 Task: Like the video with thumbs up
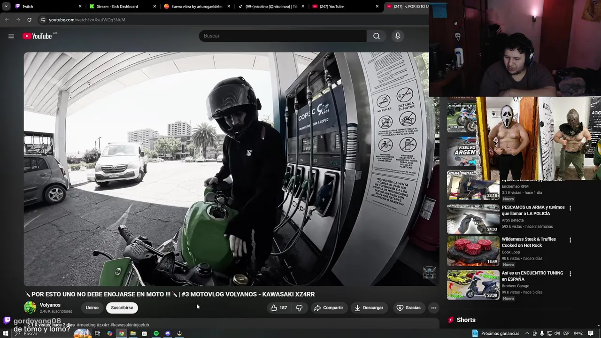coord(279,308)
